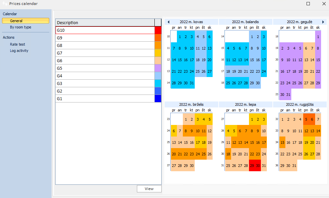Pick the dark orange G9 color swatch
Image resolution: width=329 pixels, height=198 pixels.
tap(158, 38)
